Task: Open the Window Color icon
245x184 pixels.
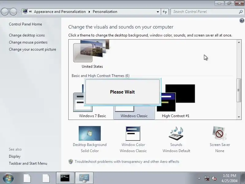Action: [133, 133]
